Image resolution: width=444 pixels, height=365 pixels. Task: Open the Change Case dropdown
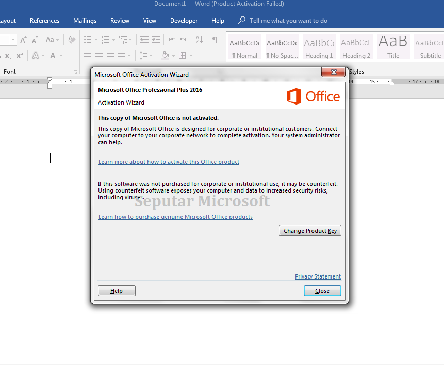click(53, 40)
